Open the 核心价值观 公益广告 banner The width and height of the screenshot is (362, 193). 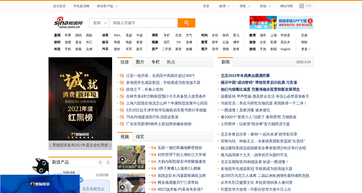point(263,23)
